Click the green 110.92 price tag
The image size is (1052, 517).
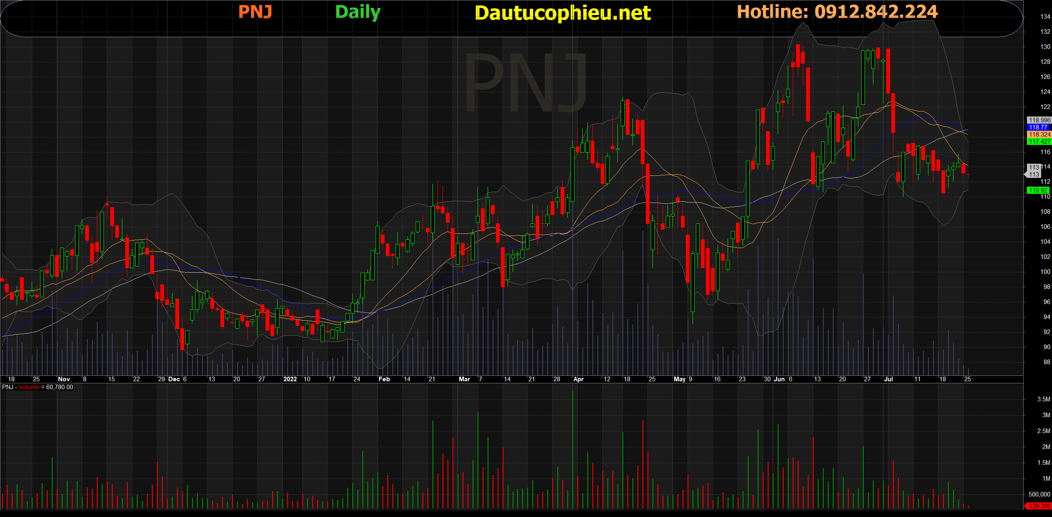pos(1038,190)
